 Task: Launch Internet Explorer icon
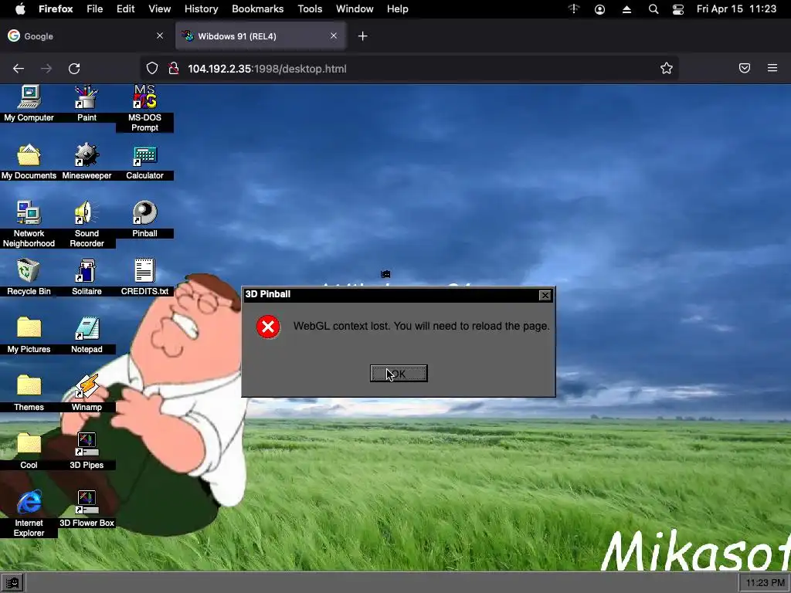[29, 513]
